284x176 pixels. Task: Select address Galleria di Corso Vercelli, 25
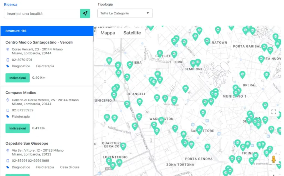(x=45, y=100)
